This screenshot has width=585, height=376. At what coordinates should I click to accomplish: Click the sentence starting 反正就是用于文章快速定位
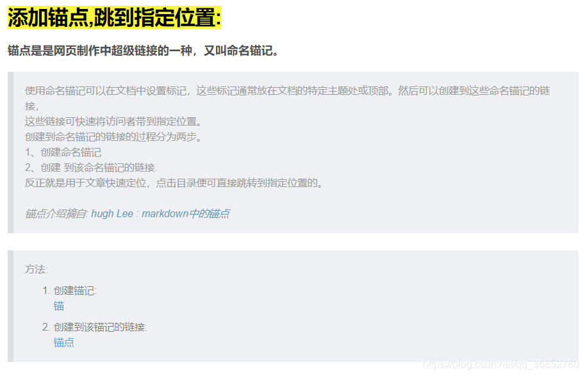pyautogui.click(x=174, y=183)
